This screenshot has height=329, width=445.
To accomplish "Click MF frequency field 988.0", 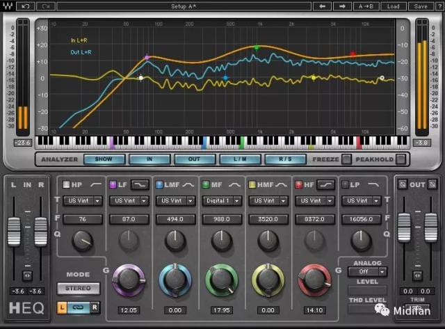I will pyautogui.click(x=222, y=219).
